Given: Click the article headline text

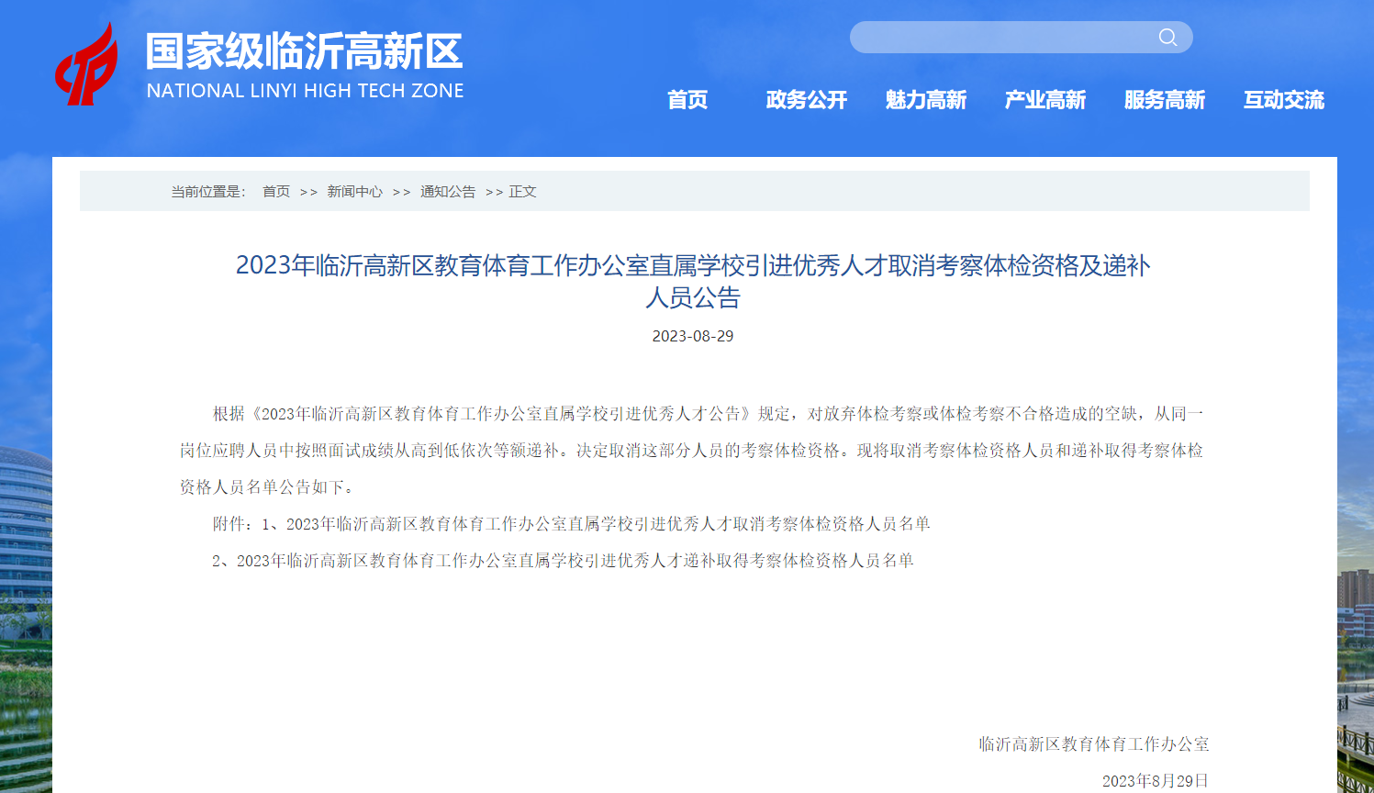Looking at the screenshot, I should point(693,281).
